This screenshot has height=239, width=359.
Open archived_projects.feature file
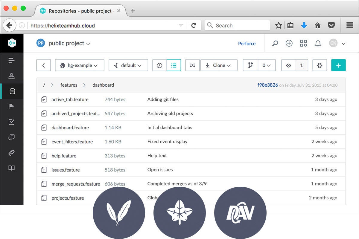(76, 114)
